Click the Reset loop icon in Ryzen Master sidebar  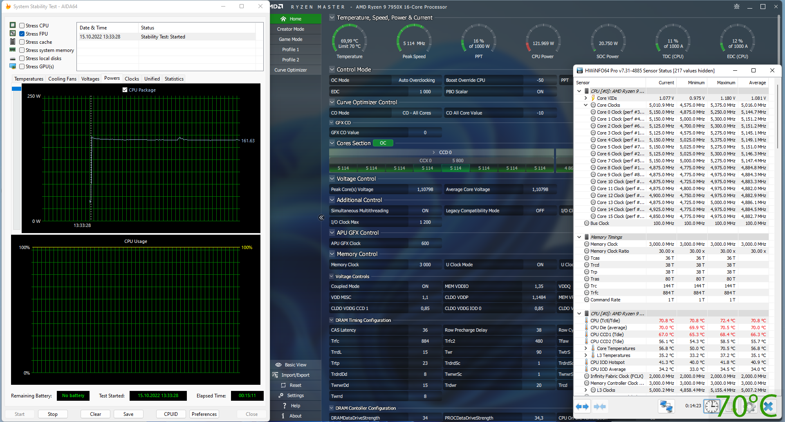click(283, 385)
